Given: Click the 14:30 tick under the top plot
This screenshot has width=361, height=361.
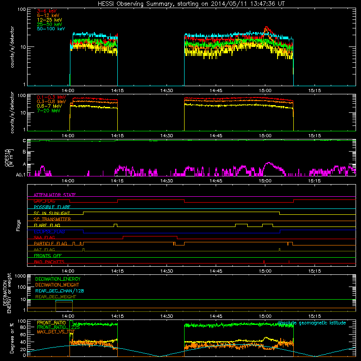Looking at the screenshot, I should [167, 91].
